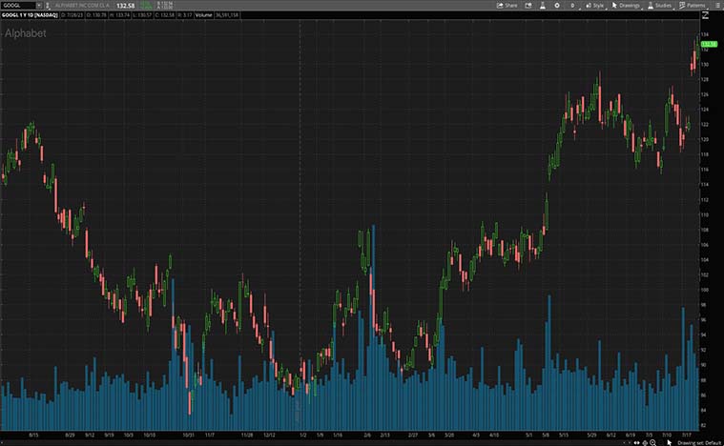The width and height of the screenshot is (724, 446).
Task: Click the 5/1 date label on the time axis
Action: coord(528,435)
